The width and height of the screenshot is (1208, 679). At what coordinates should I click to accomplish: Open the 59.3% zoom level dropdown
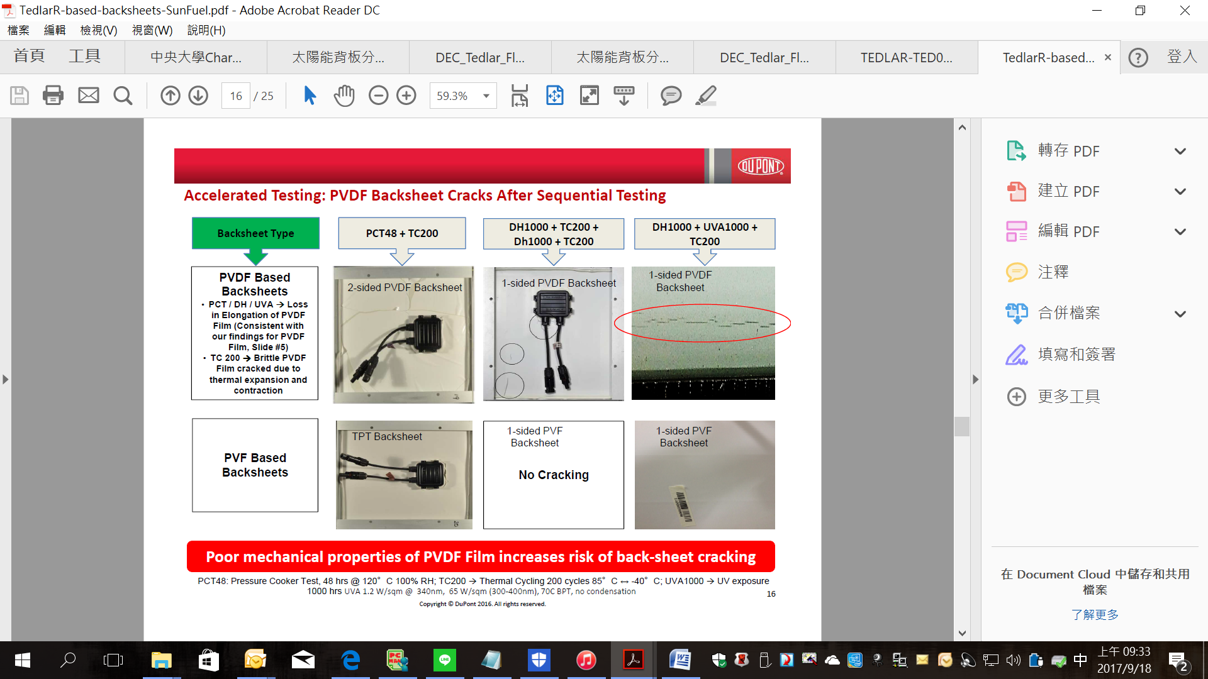tap(486, 96)
